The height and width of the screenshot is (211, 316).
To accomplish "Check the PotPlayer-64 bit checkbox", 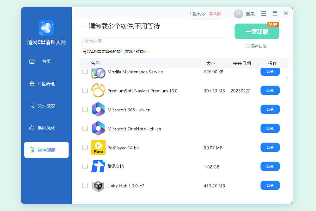I will [85, 147].
